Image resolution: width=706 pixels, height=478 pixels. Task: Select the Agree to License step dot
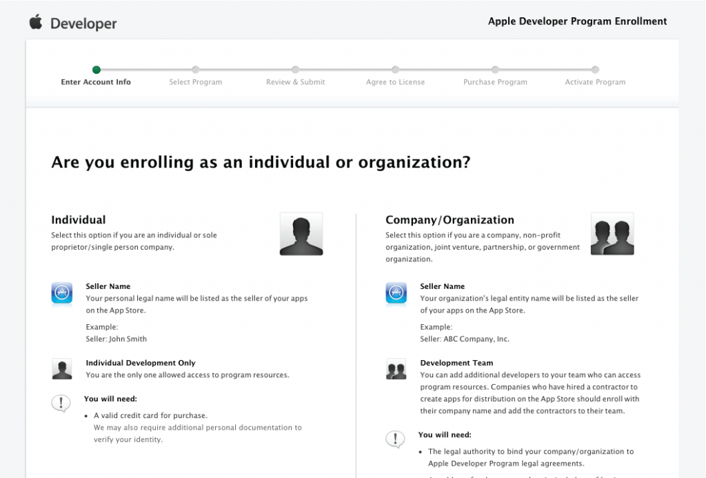(x=395, y=70)
